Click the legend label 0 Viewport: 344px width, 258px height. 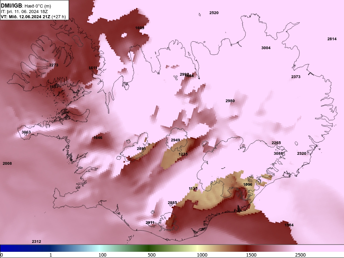2,255
